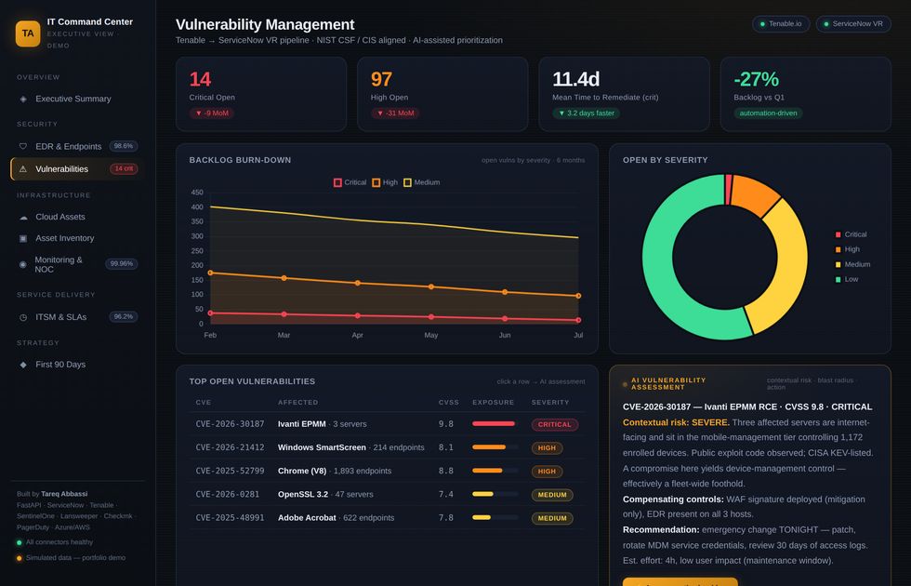The image size is (911, 586).
Task: Click the 11.4d Mean Time to Remediate value
Action: coord(575,79)
